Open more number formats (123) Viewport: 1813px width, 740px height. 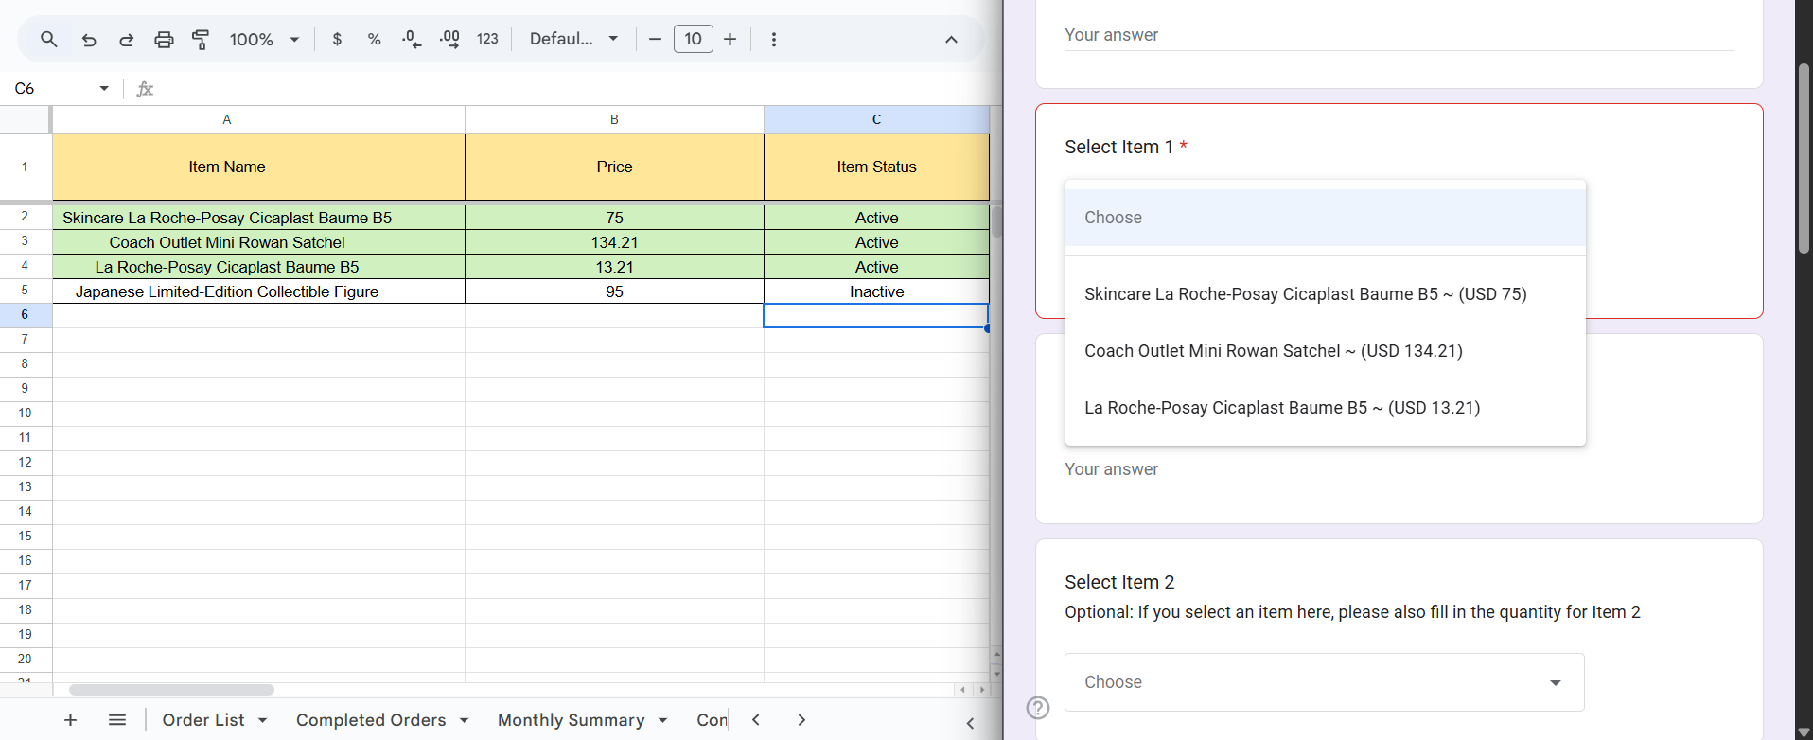487,40
